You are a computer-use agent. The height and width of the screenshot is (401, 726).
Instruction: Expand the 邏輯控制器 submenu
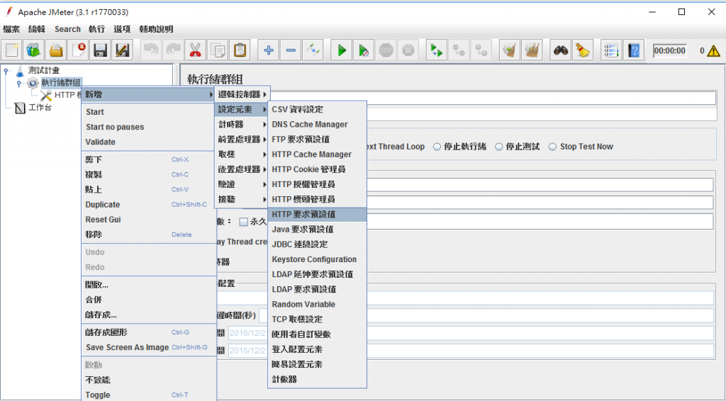[242, 94]
